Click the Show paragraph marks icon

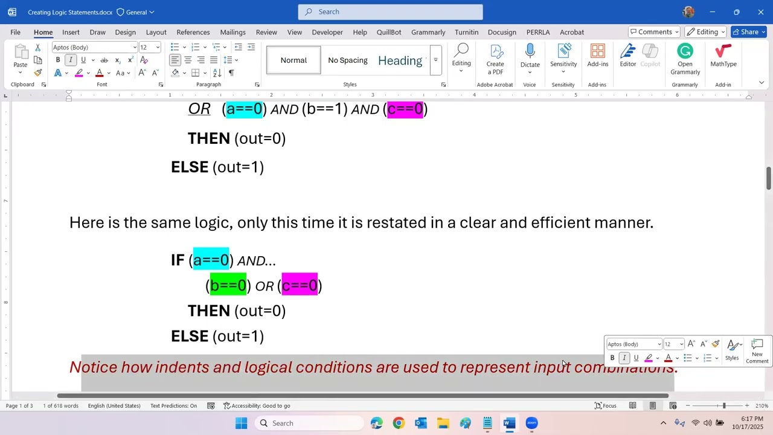[x=231, y=72]
